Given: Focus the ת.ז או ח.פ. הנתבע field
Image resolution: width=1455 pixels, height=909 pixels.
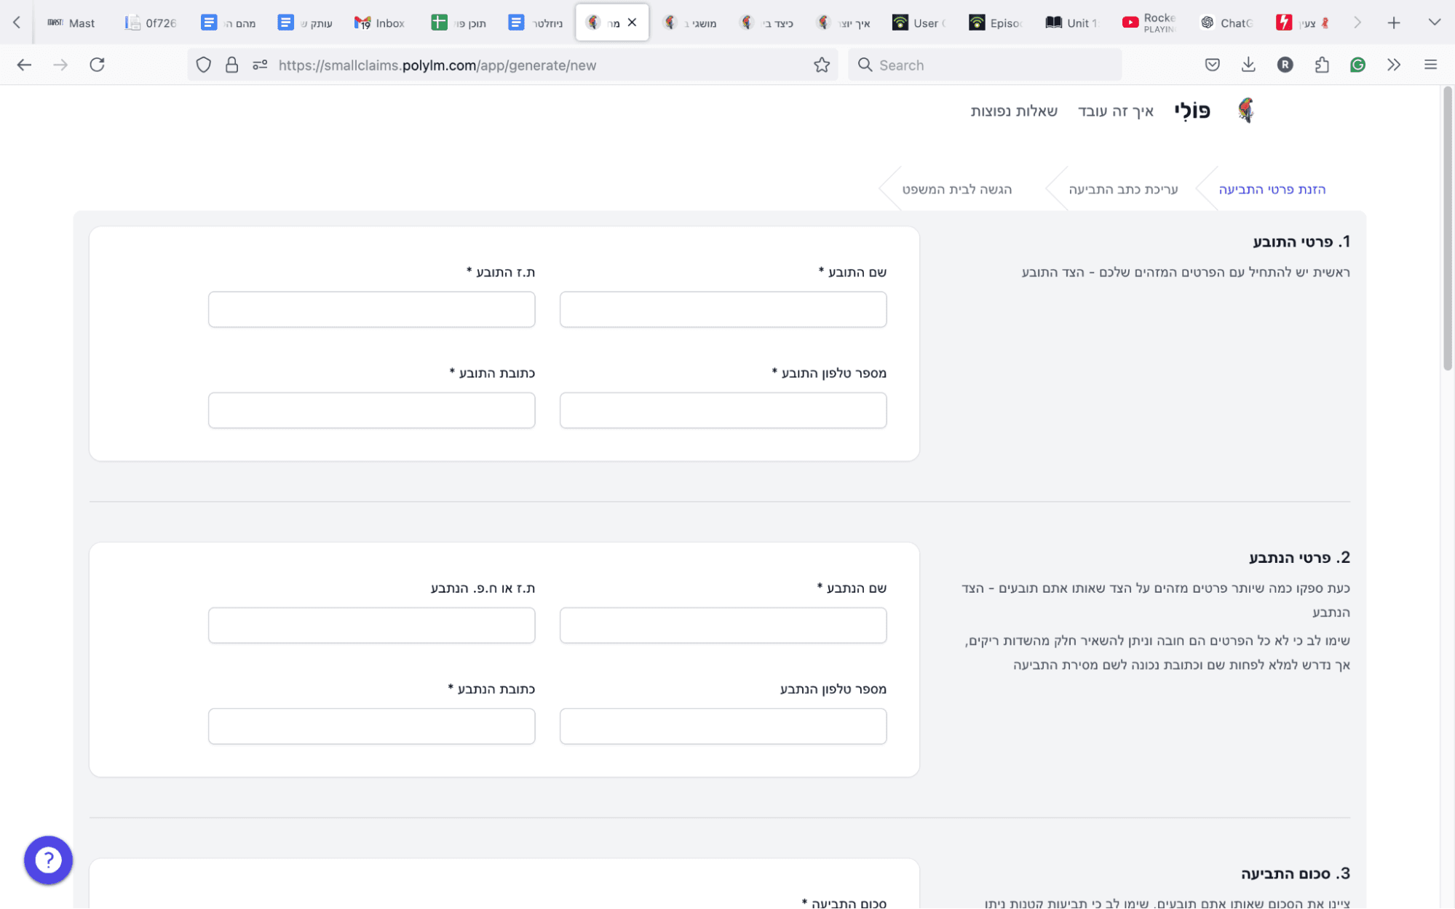Looking at the screenshot, I should tap(371, 625).
